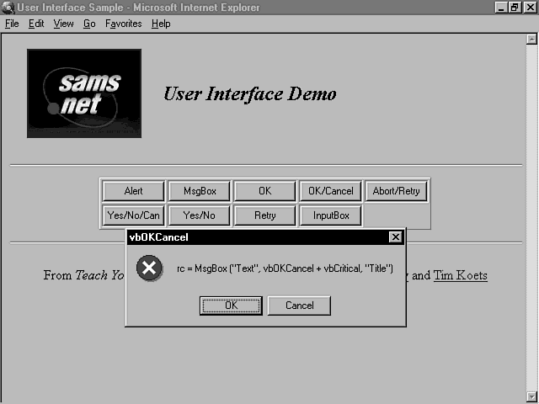The image size is (539, 404).
Task: Click the Alert demo button
Action: pyautogui.click(x=133, y=191)
